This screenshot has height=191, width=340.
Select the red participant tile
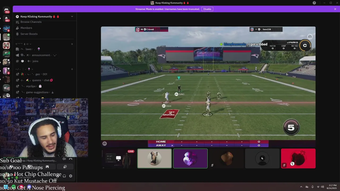pyautogui.click(x=298, y=158)
